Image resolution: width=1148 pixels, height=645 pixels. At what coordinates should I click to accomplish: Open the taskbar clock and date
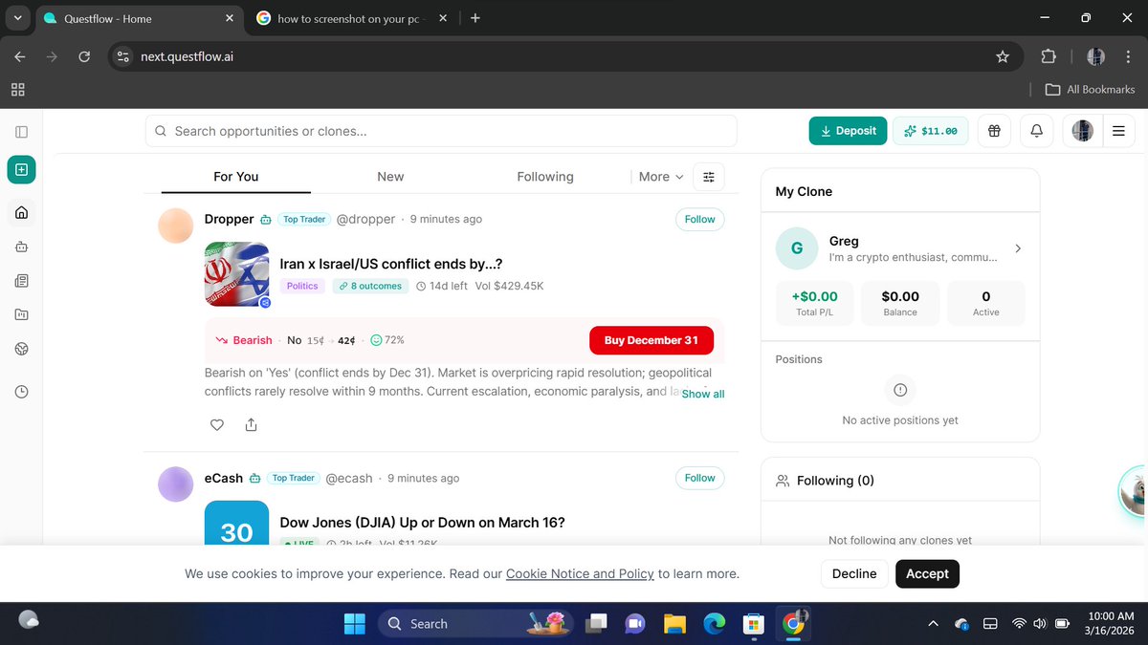pos(1111,624)
